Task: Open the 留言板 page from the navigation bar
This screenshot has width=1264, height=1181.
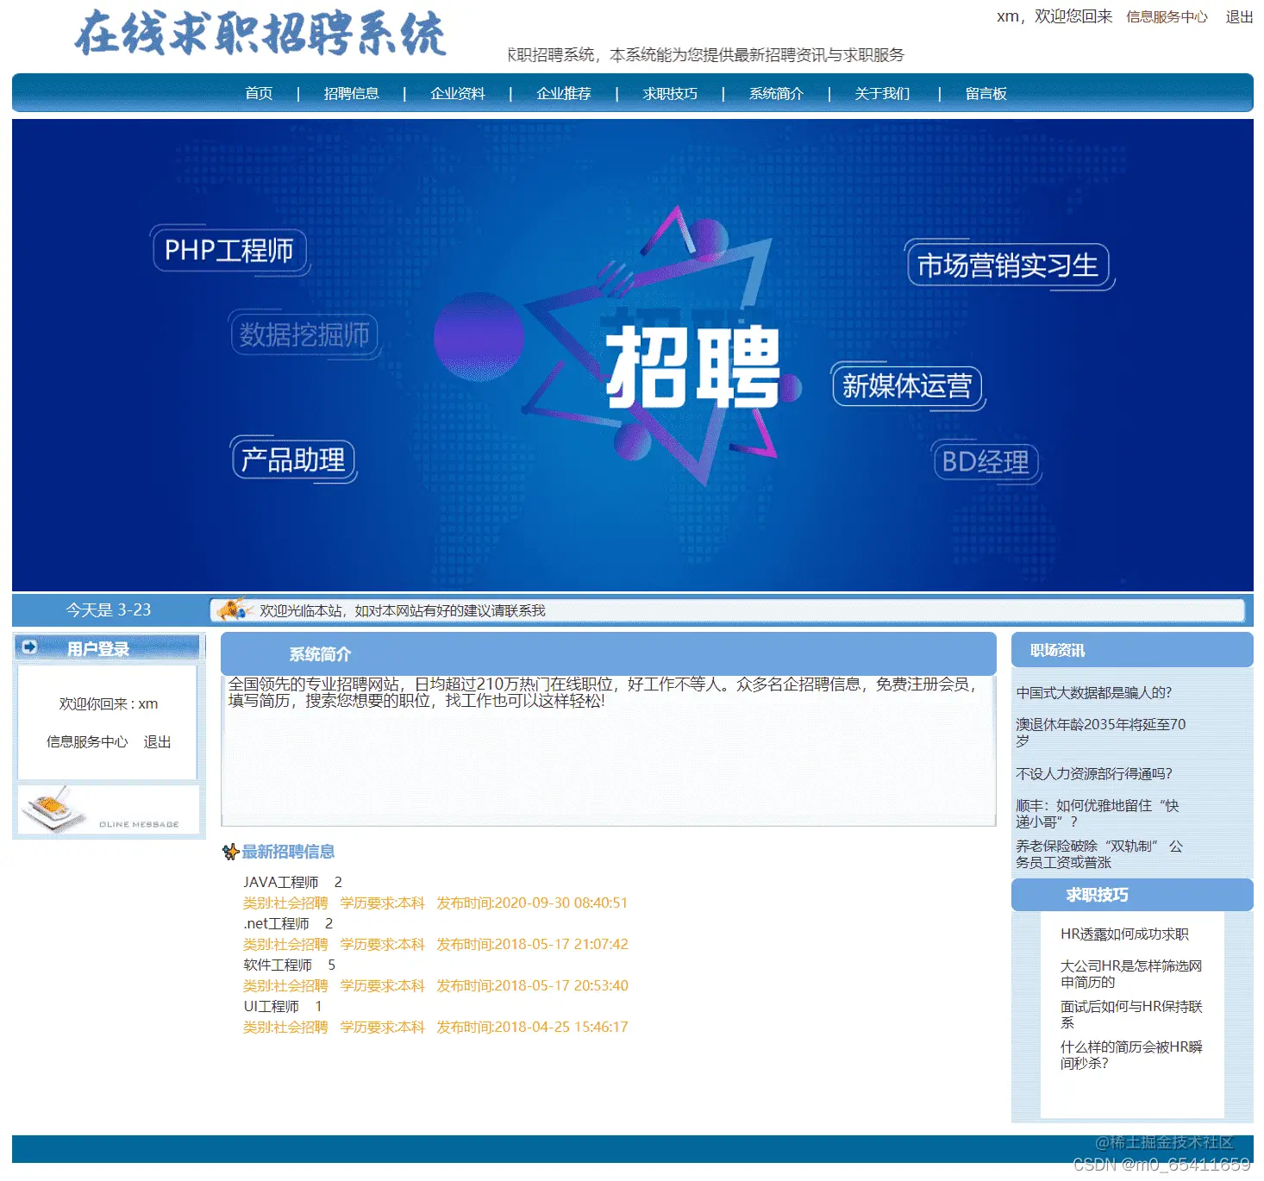Action: 986,93
